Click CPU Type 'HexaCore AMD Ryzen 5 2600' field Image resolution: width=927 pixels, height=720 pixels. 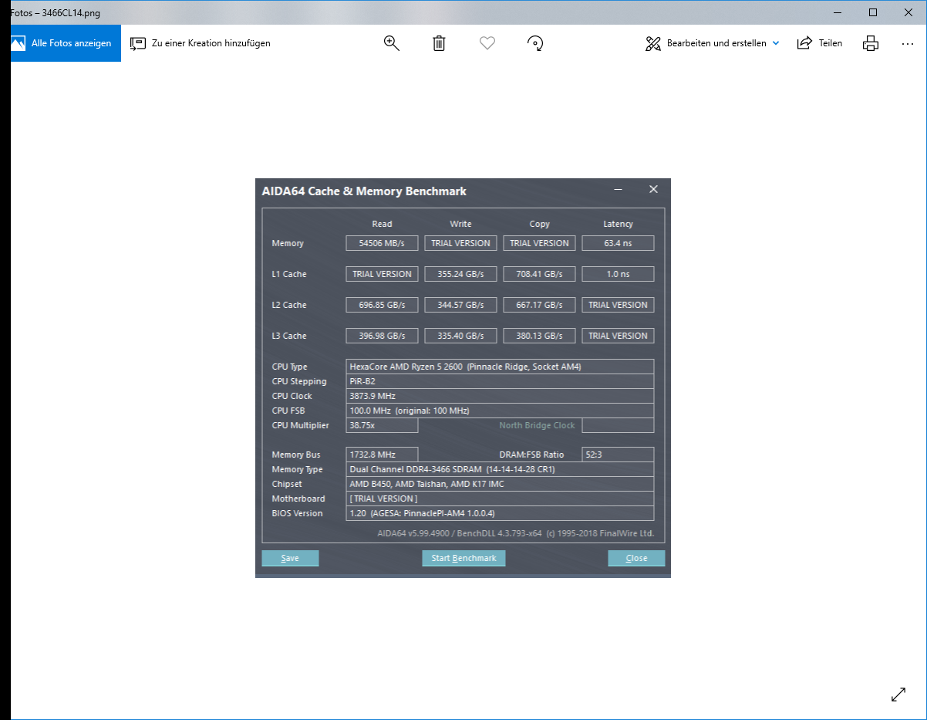click(500, 367)
